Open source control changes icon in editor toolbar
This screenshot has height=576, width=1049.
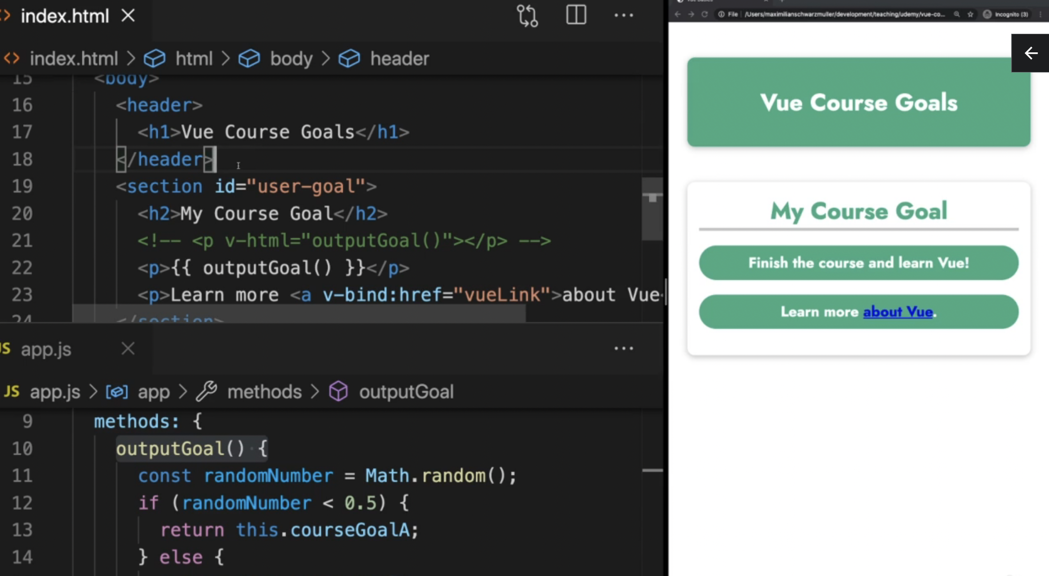[x=527, y=16]
